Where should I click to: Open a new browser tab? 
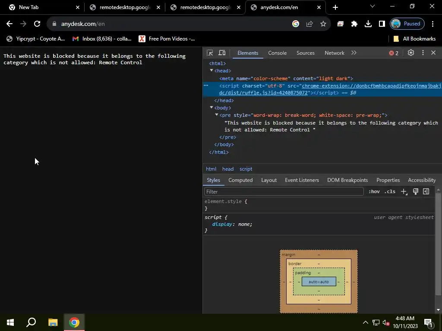pyautogui.click(x=335, y=7)
